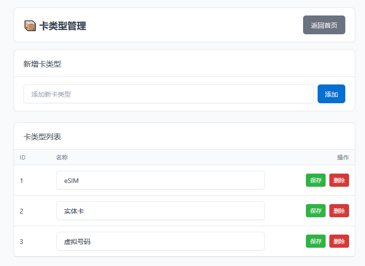Edit the 虚拟号码 name field
The image size is (365, 266).
pos(160,241)
